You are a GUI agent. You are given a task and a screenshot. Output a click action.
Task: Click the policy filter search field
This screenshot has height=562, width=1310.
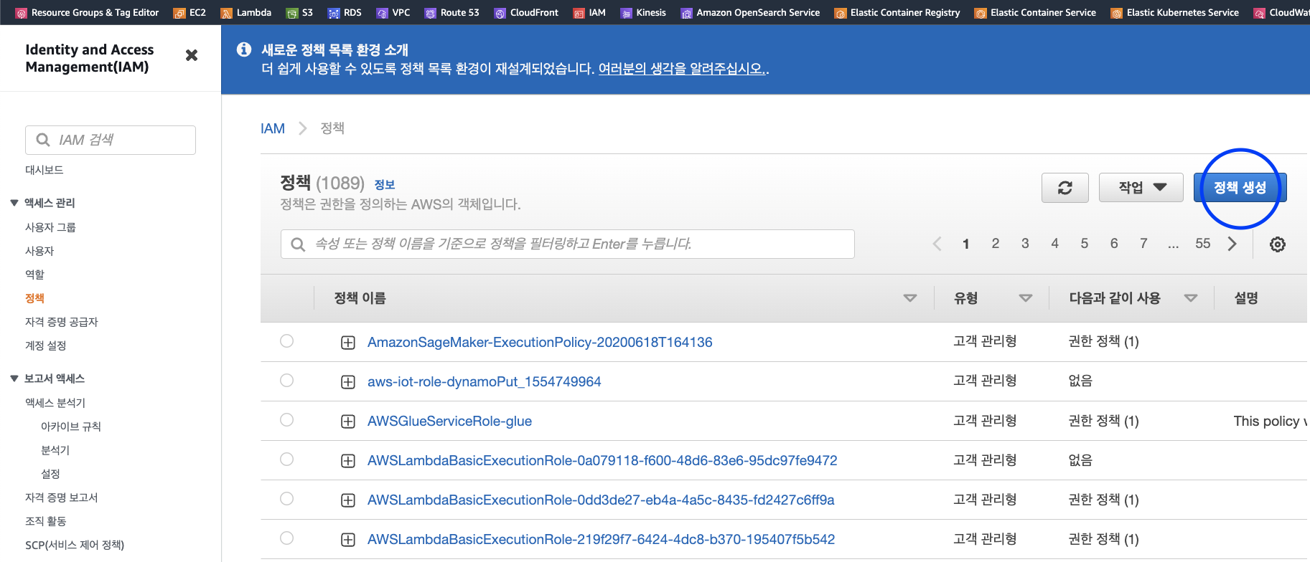coord(568,244)
